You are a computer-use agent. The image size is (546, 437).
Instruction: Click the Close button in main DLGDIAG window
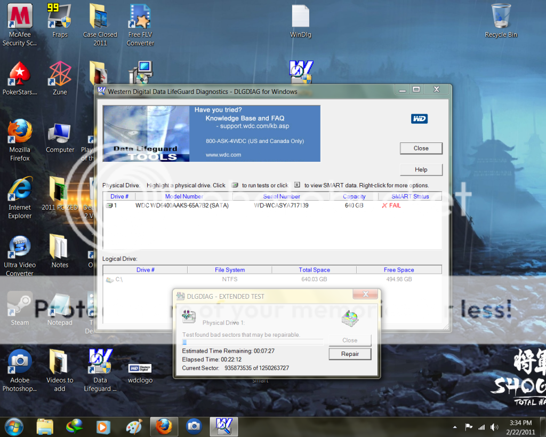pos(421,148)
